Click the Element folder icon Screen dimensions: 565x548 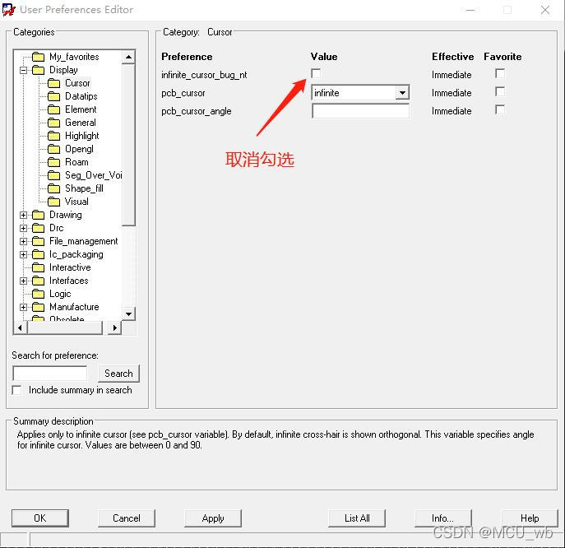pyautogui.click(x=53, y=109)
